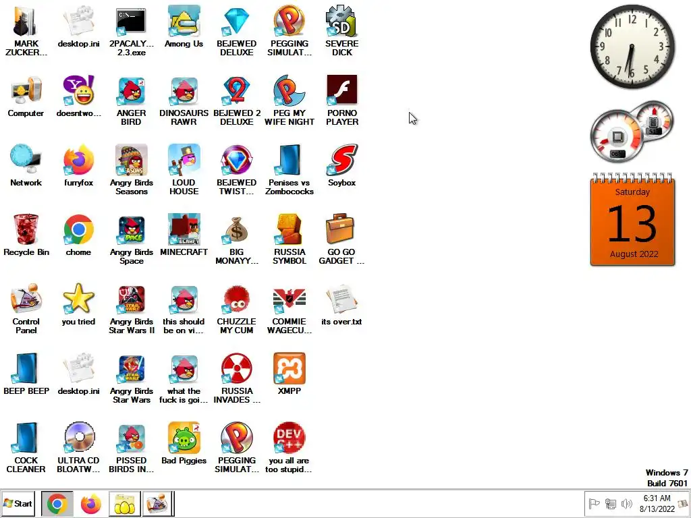Image resolution: width=691 pixels, height=518 pixels.
Task: Open the Network desktop icon
Action: pyautogui.click(x=26, y=166)
